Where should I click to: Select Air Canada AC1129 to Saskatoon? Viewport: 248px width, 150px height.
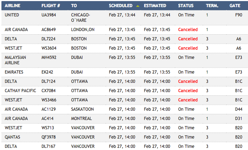coord(125,109)
